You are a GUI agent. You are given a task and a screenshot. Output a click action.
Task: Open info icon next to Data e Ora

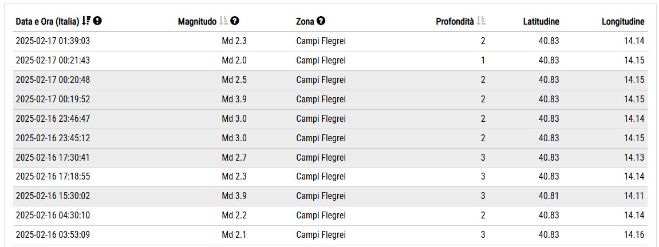pos(97,21)
